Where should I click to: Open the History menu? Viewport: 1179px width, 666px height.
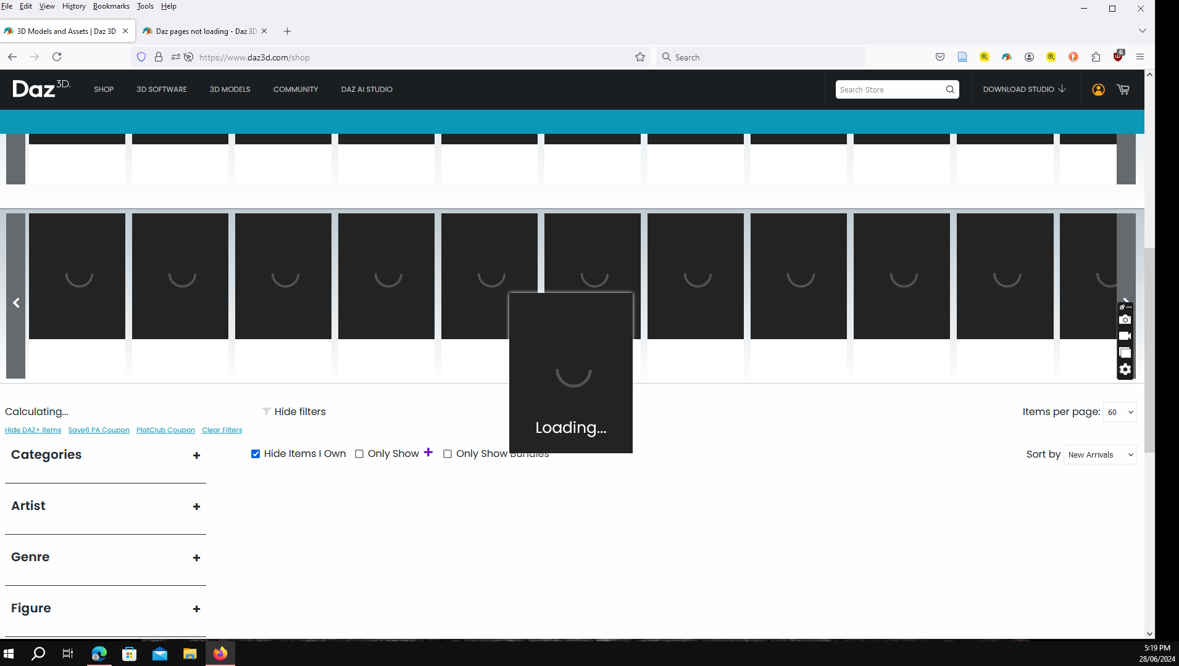pyautogui.click(x=73, y=6)
